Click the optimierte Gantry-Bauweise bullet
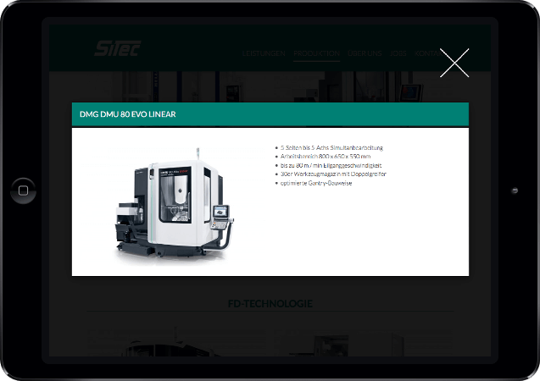Screen dimensions: 540x381 click(x=316, y=183)
